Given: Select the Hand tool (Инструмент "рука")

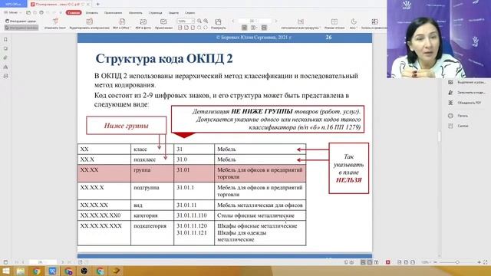Looking at the screenshot, I should tap(21, 21).
